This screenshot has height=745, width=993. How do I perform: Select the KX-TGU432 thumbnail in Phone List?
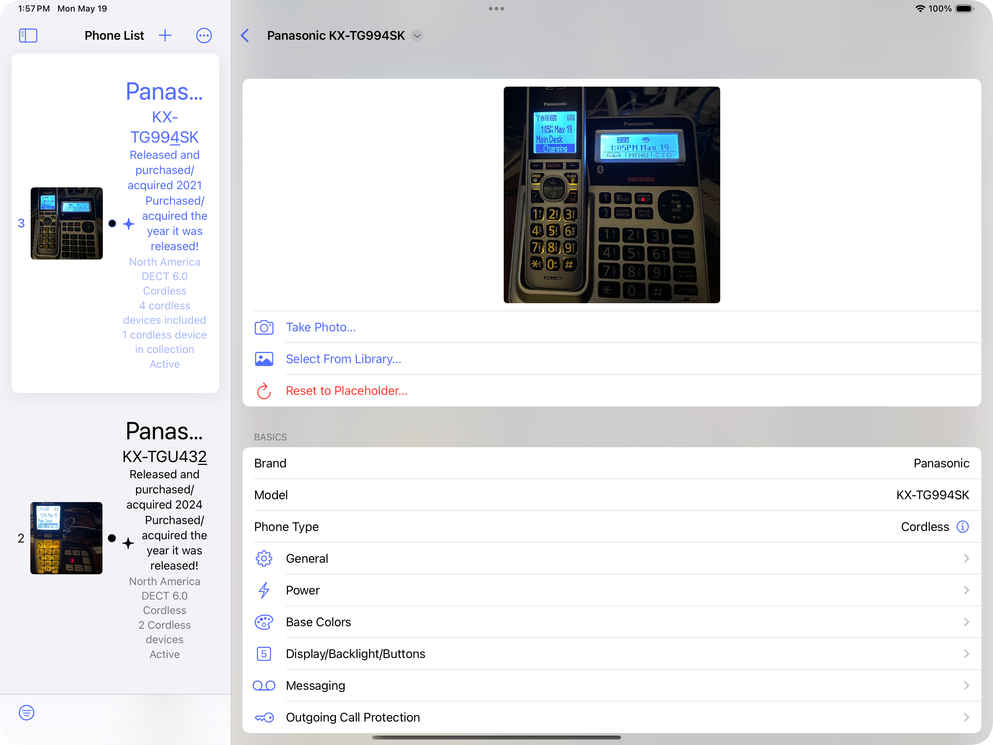66,538
